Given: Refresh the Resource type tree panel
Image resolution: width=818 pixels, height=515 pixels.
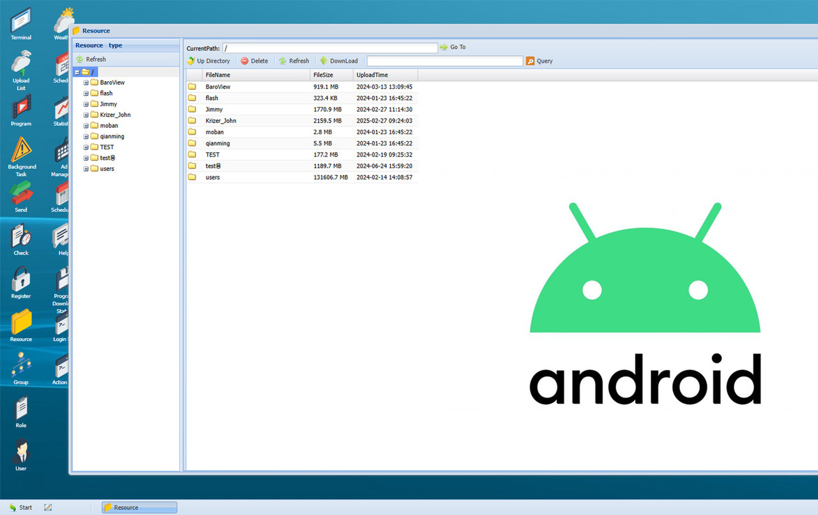Looking at the screenshot, I should (x=91, y=59).
